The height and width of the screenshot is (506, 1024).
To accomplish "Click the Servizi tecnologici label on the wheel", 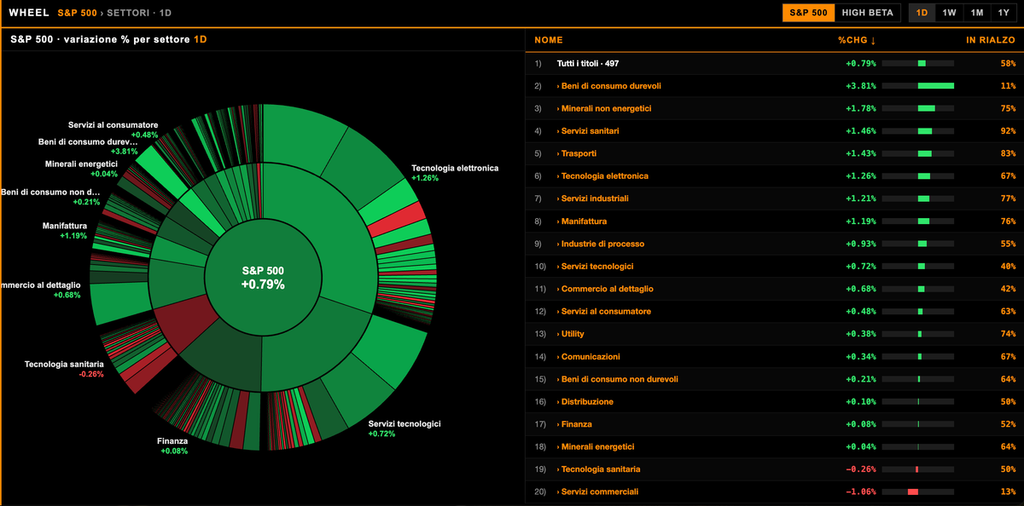I will click(x=404, y=423).
